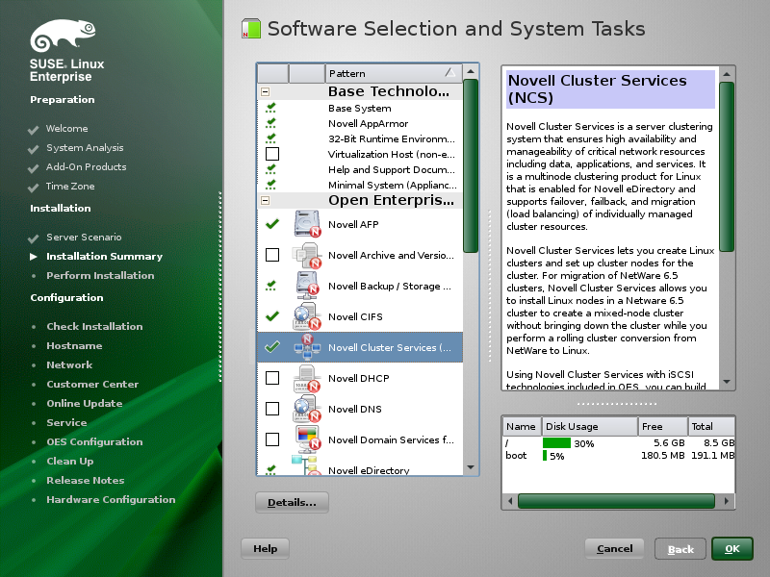Click Installation Summary in sidebar
This screenshot has height=577, width=770.
[104, 256]
